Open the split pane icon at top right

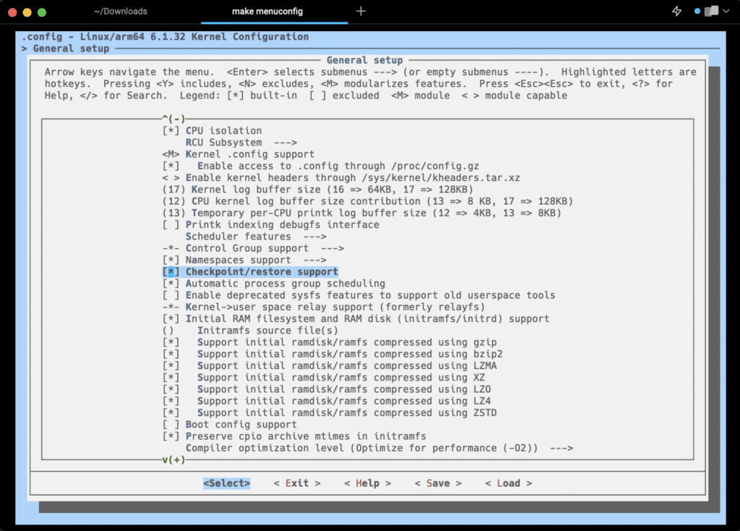[711, 12]
